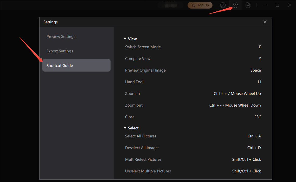Click the settings gear icon in title bar
The height and width of the screenshot is (182, 296).
click(x=235, y=5)
